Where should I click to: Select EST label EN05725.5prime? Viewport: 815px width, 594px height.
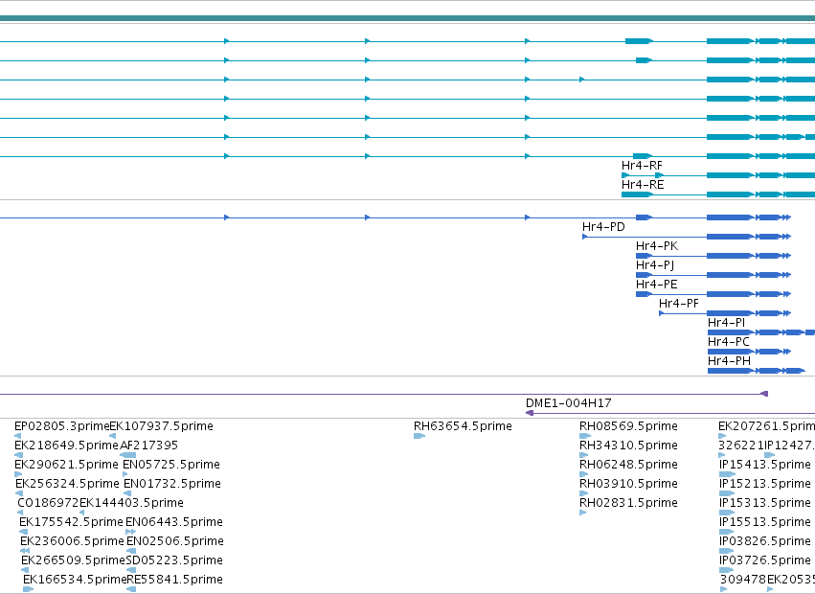point(171,465)
